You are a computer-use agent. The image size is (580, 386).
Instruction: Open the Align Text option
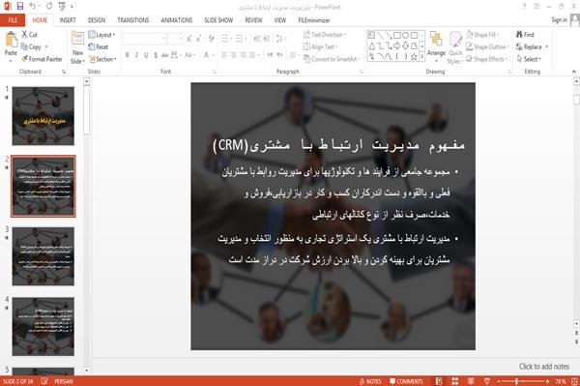click(320, 46)
